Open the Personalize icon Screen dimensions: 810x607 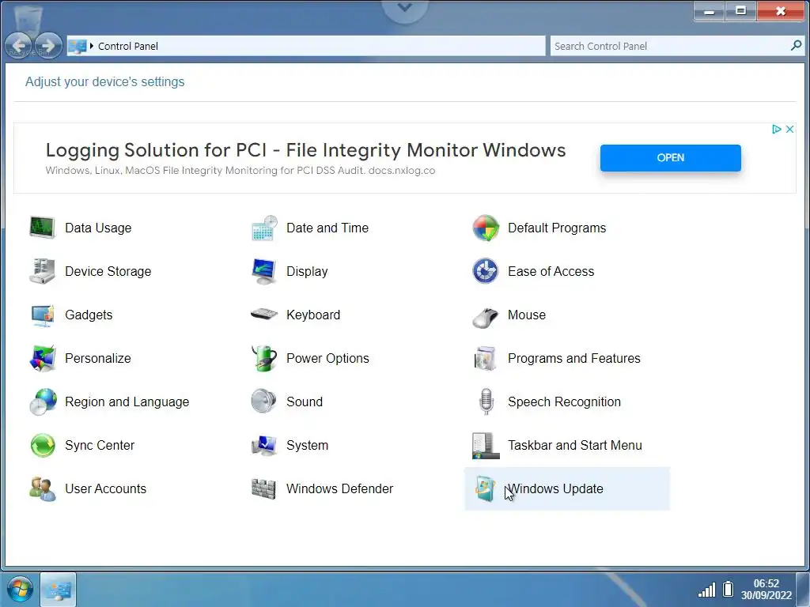(43, 358)
